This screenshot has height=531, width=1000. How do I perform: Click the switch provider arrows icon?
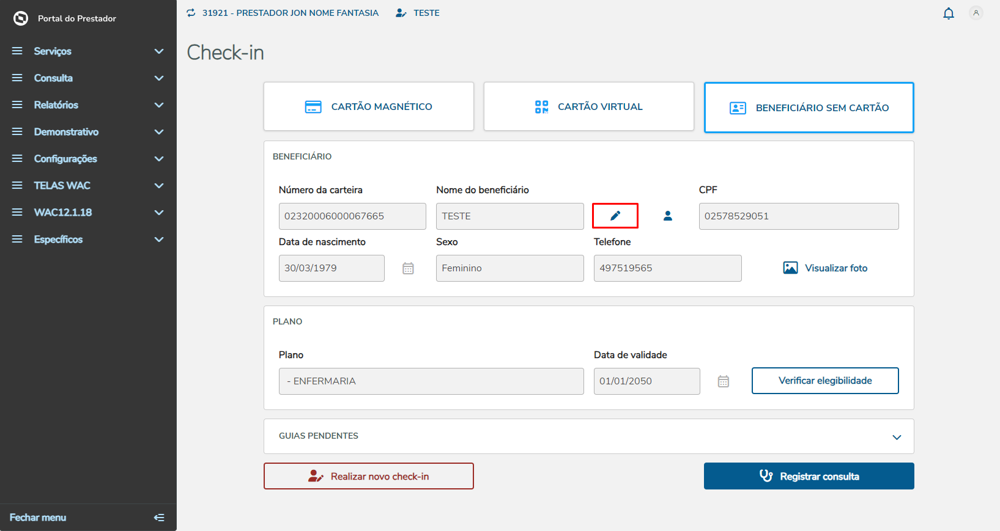tap(191, 13)
